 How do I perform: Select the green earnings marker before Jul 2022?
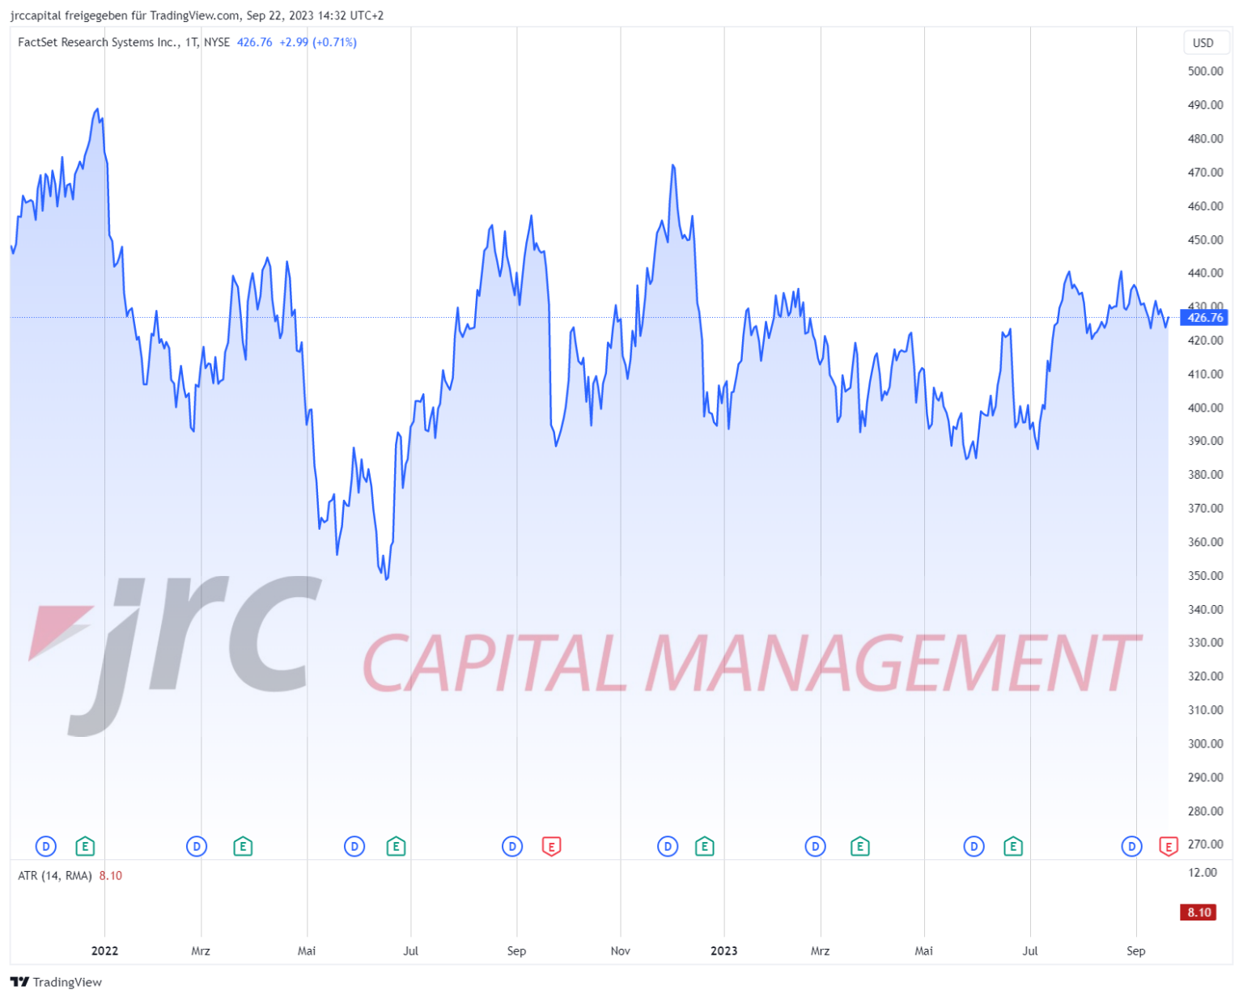[396, 847]
